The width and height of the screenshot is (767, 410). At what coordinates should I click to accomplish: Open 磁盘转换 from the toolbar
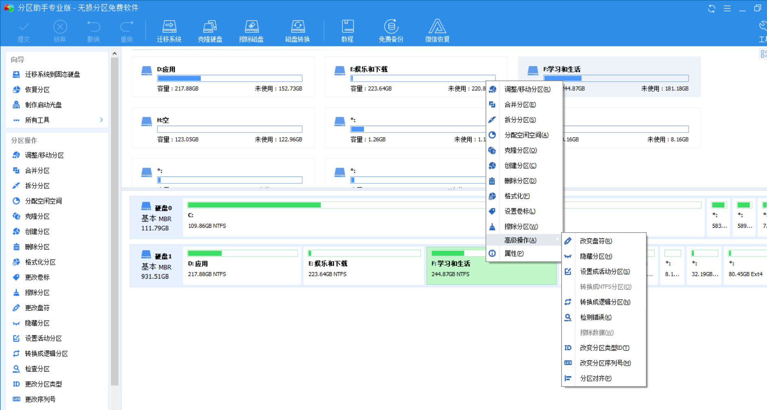298,31
